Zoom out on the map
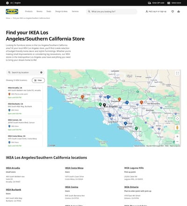 [x=177, y=141]
